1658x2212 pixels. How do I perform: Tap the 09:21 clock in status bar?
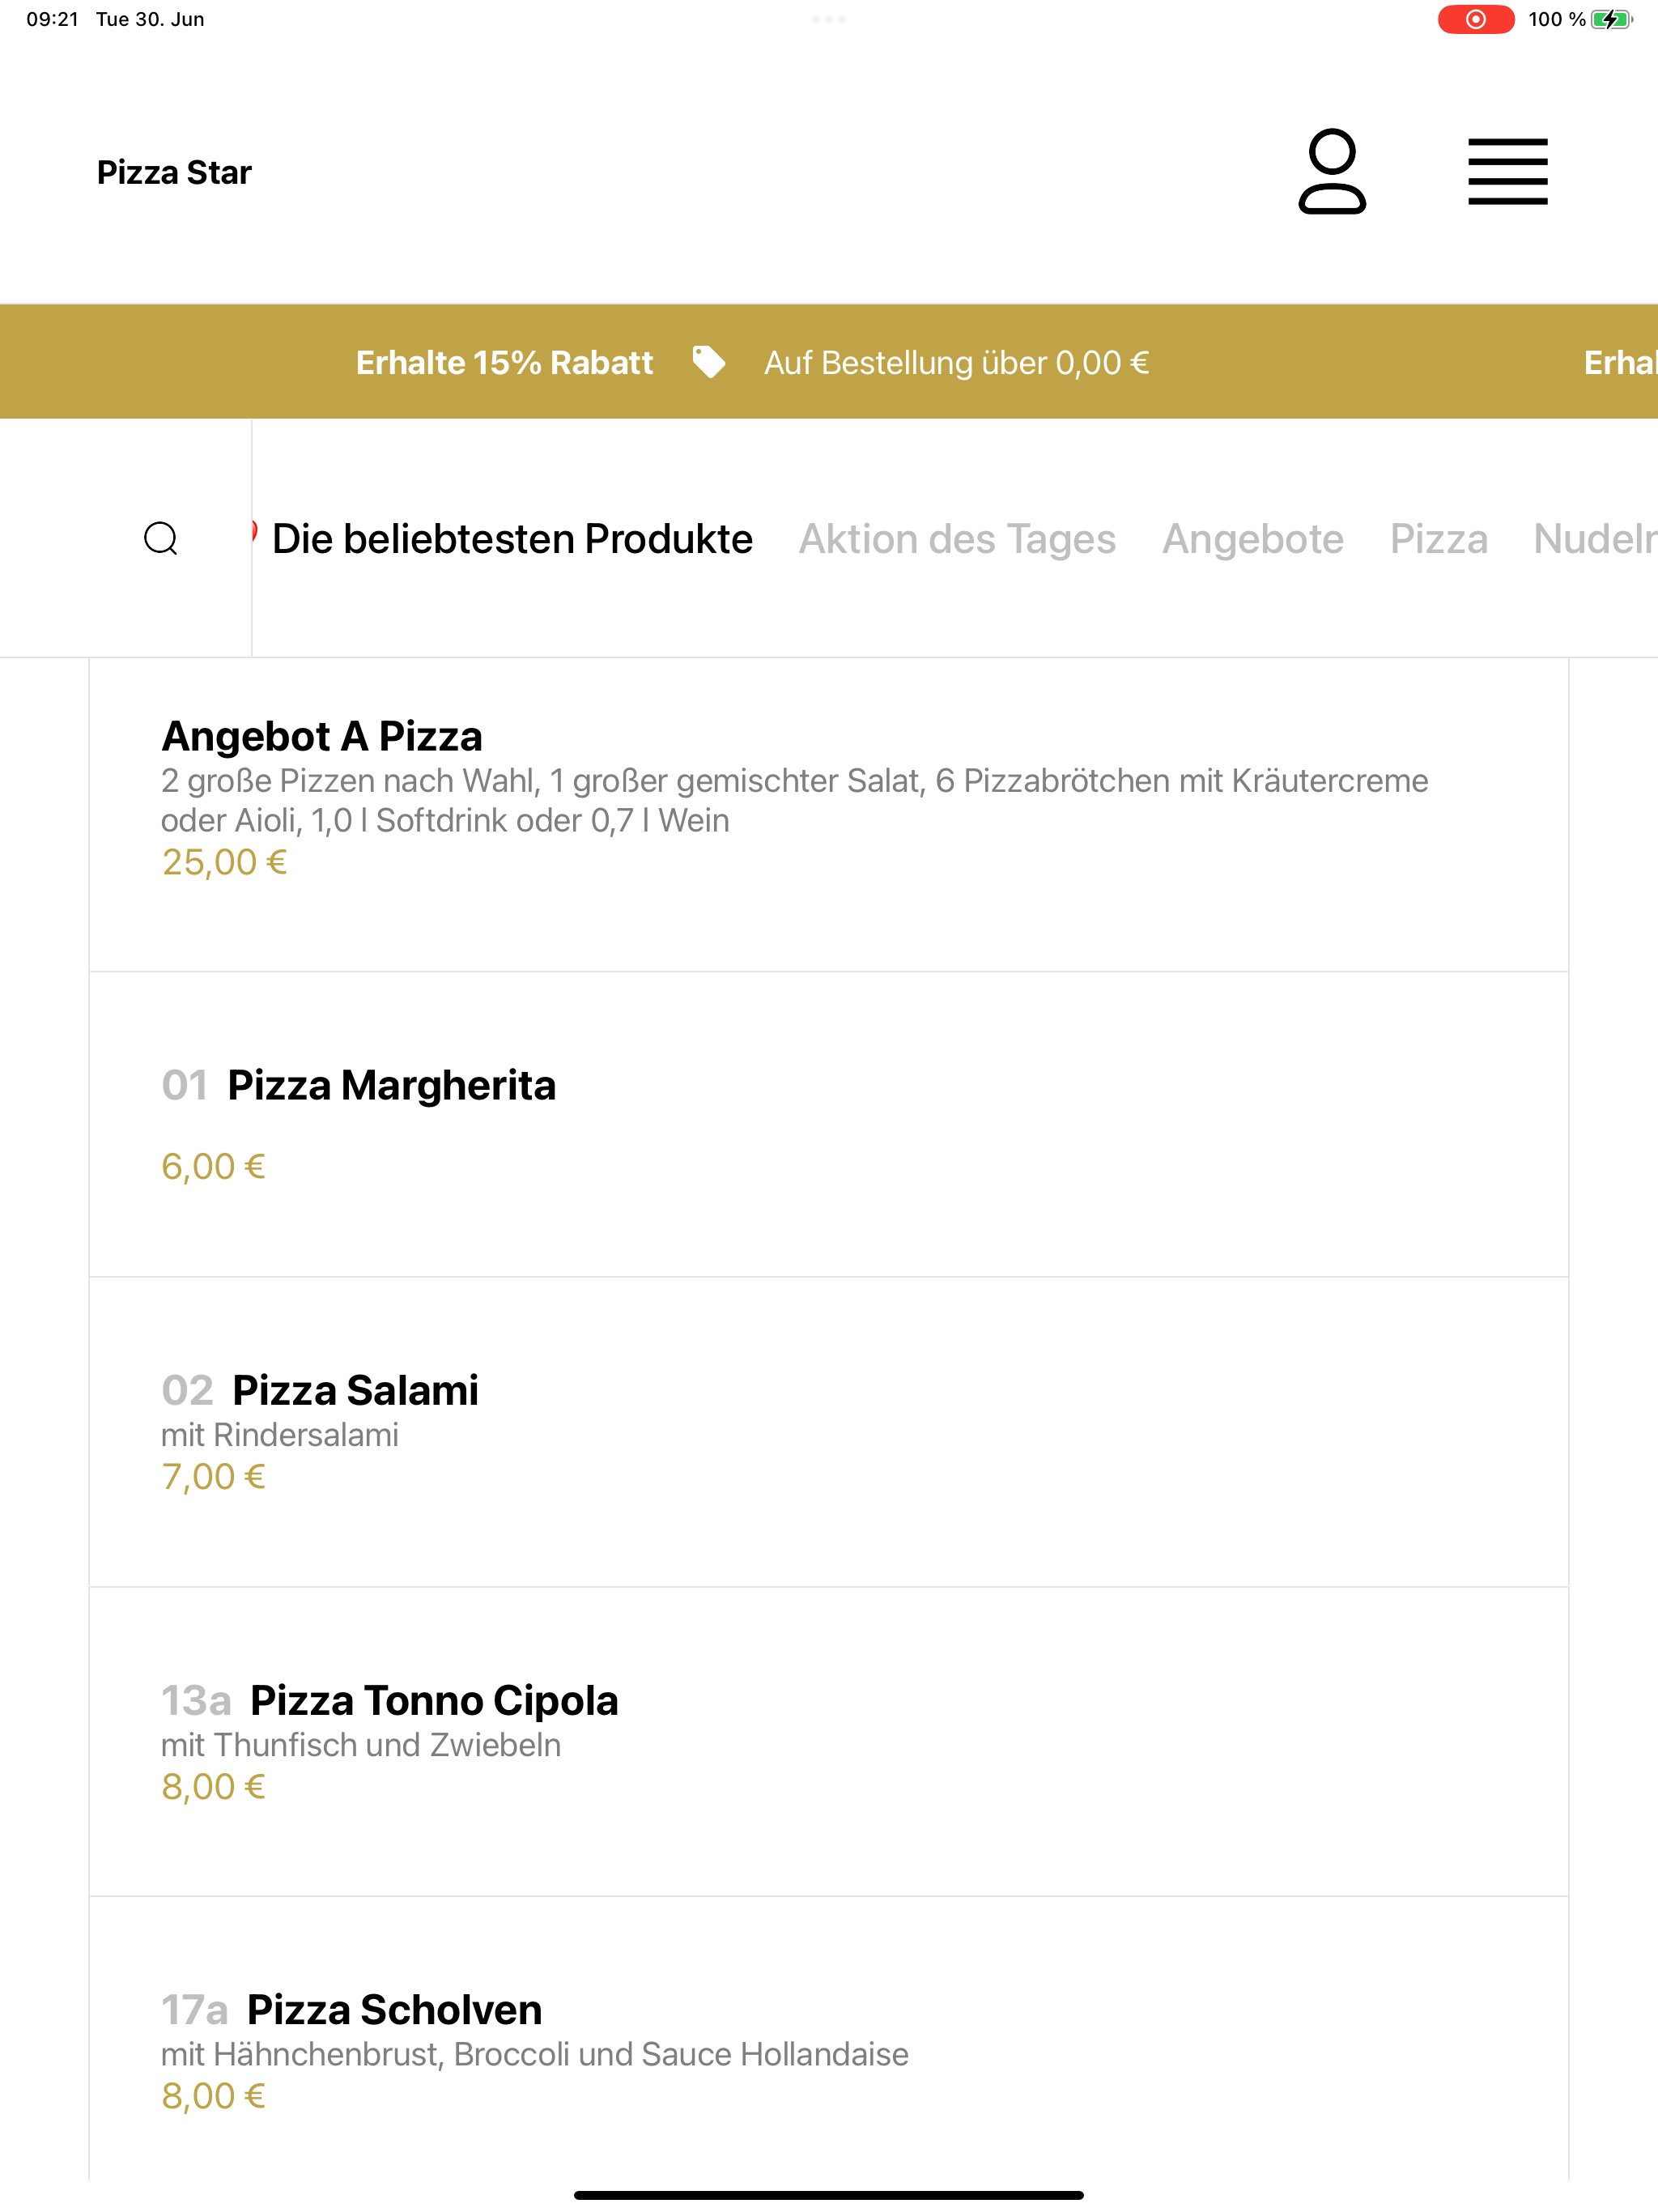[x=52, y=19]
